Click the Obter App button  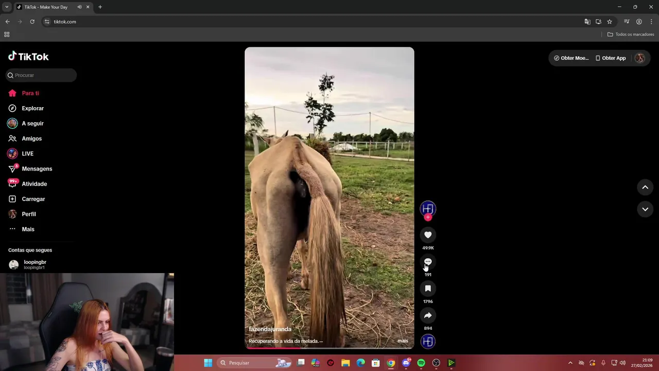click(x=611, y=58)
